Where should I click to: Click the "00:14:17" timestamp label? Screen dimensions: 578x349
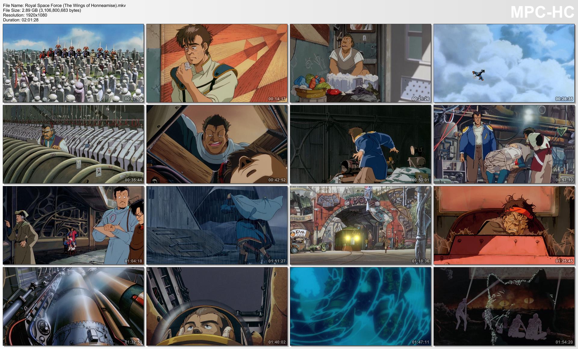pos(277,99)
